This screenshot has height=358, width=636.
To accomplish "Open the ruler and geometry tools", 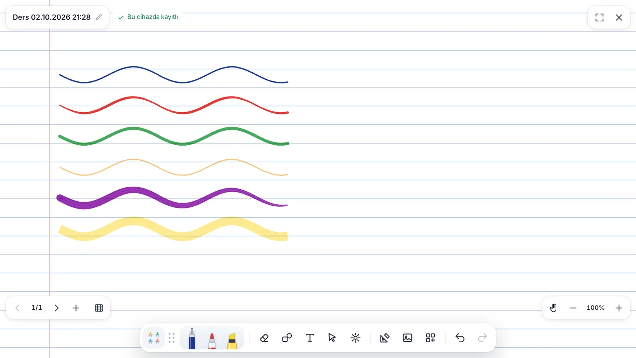I will click(x=385, y=338).
